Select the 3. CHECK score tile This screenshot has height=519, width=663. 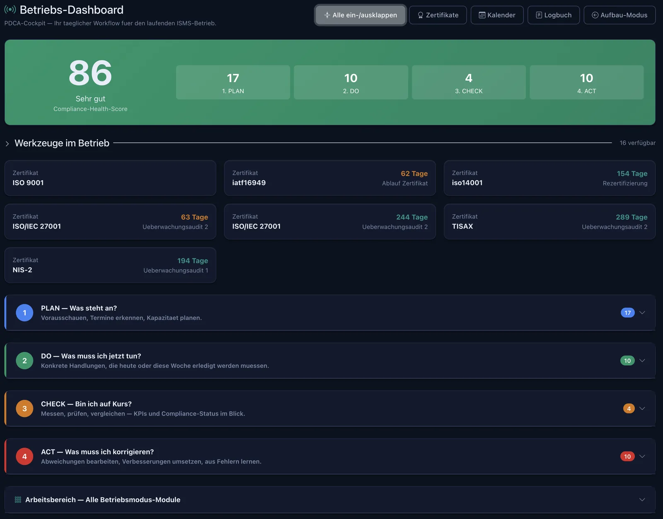click(469, 82)
